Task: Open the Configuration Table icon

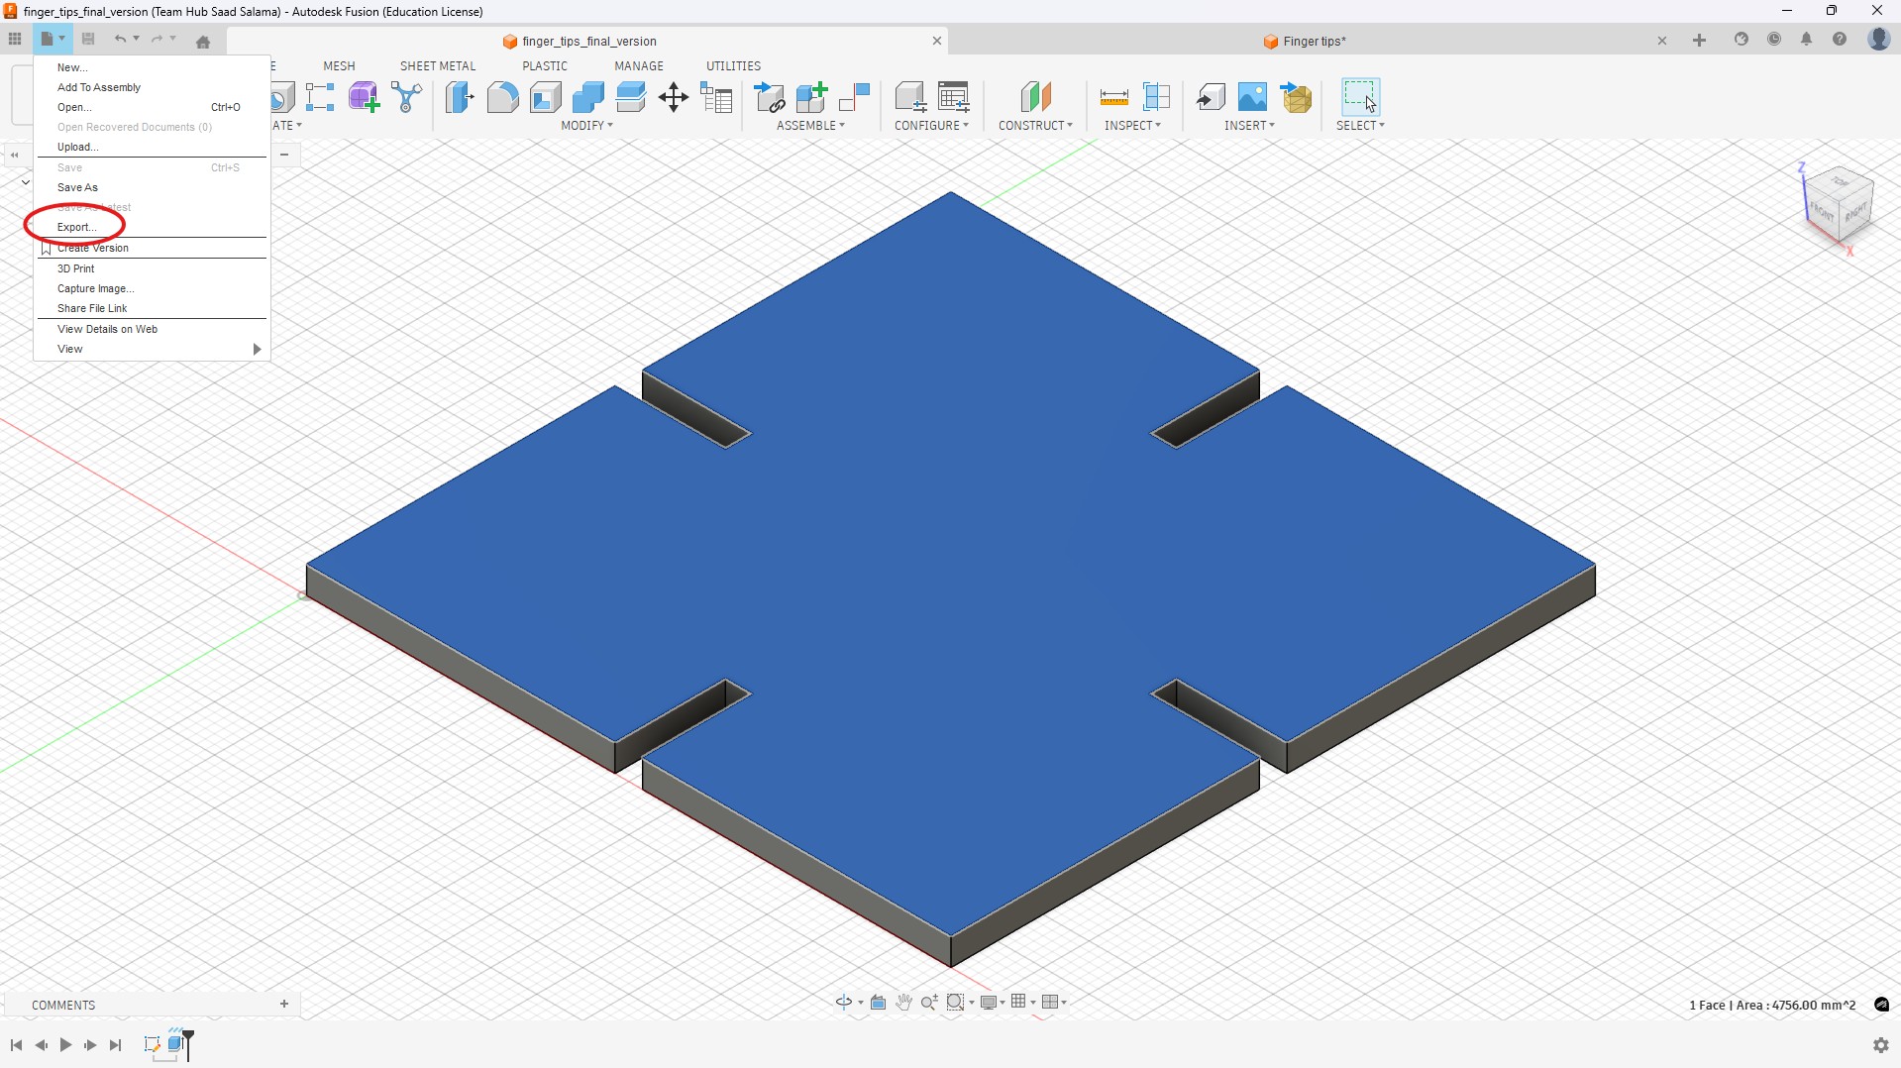Action: (954, 97)
